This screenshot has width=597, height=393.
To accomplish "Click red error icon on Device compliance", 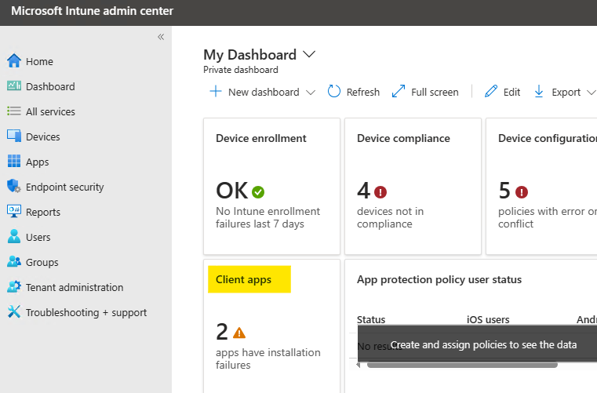I will point(380,192).
